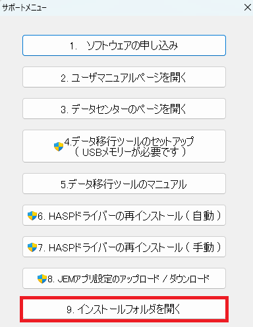Viewport: 253px width, 327px height.
Task: Click shield icon beside HASP reinstall (手動)
Action: point(32,247)
